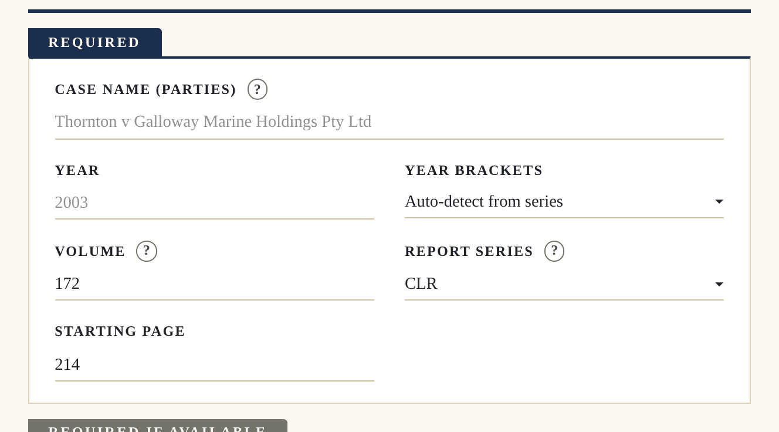The width and height of the screenshot is (779, 432).
Task: Open the Case Name (Parties) help icon
Action: (258, 89)
